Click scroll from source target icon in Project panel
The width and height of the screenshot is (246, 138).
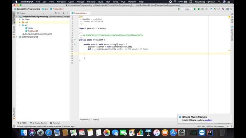(55, 13)
